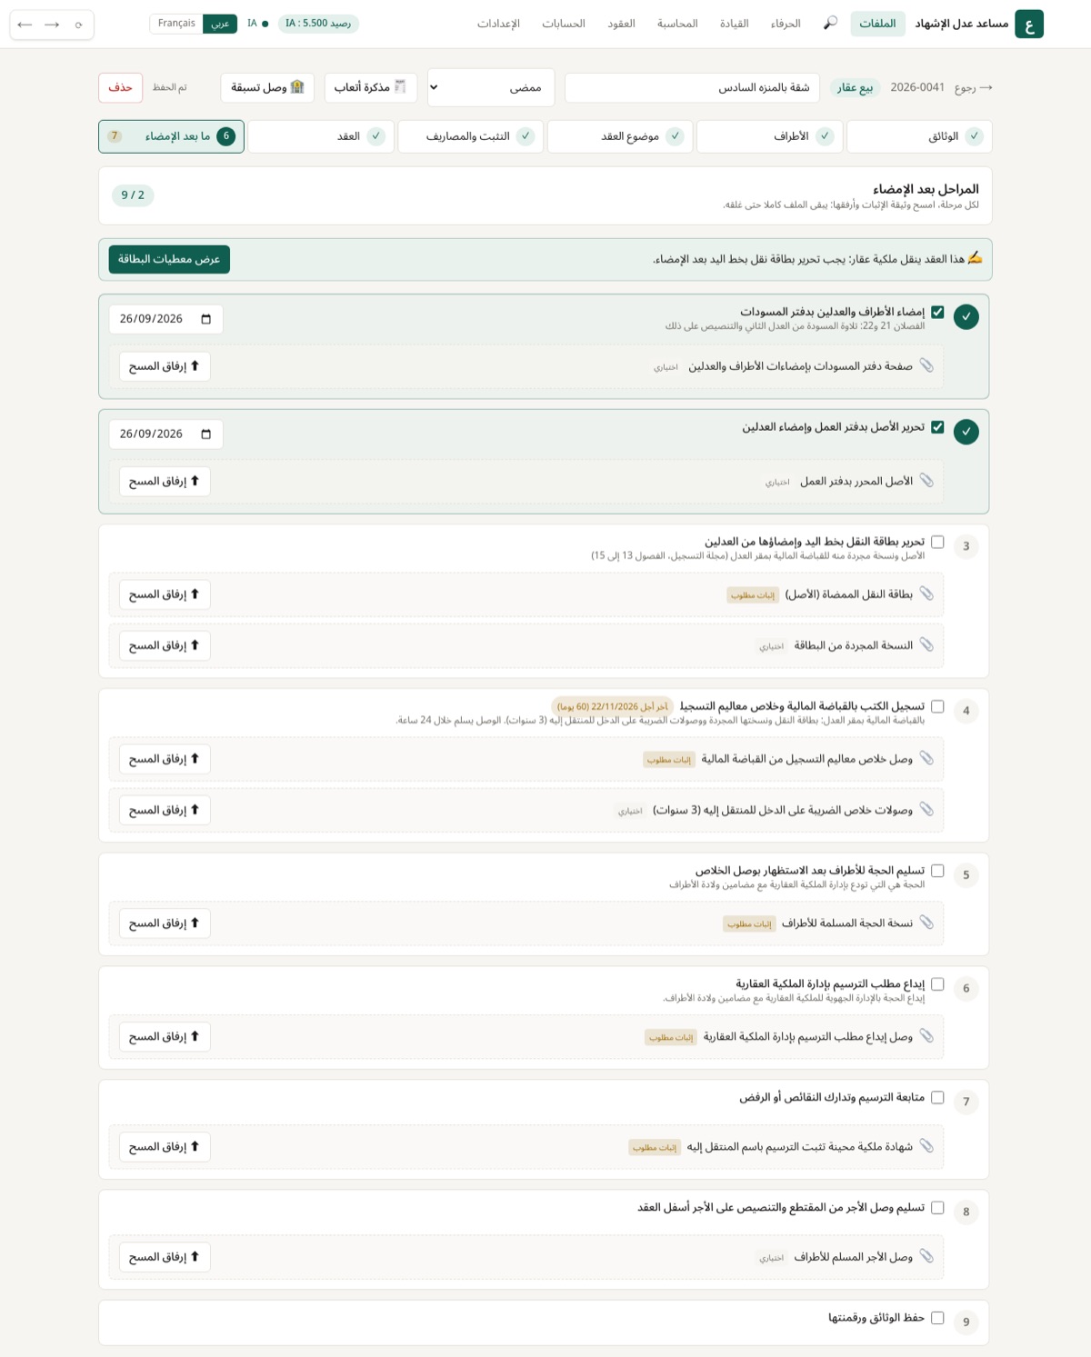1091x1357 pixels.
Task: Open the الحسابات menu
Action: click(x=564, y=24)
